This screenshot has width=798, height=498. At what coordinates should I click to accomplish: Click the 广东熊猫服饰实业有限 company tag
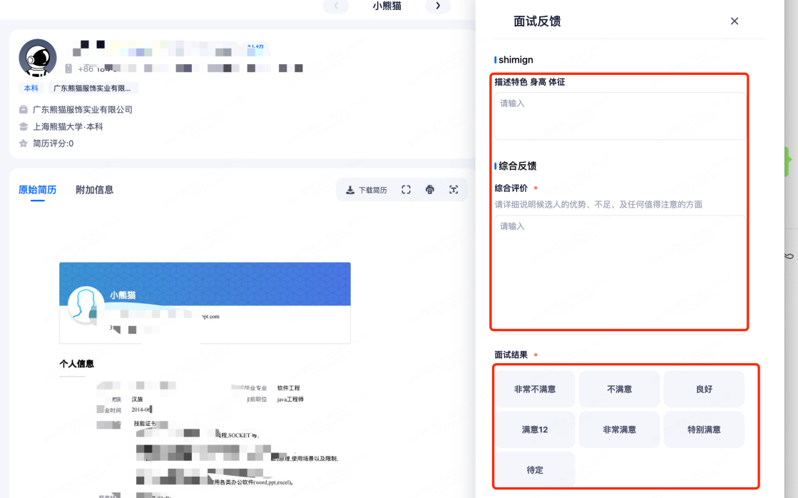[x=93, y=88]
